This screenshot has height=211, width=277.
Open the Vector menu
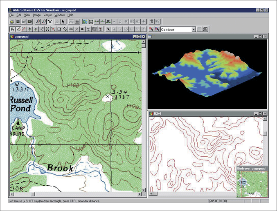pyautogui.click(x=47, y=15)
